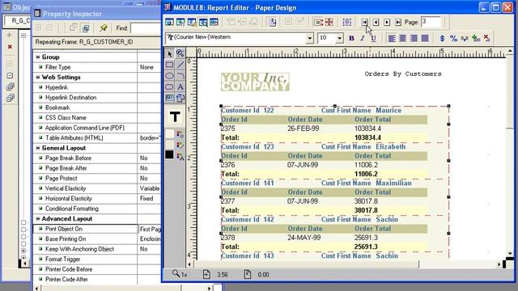This screenshot has width=518, height=291.
Task: Click Expand All icon in Object Navigator sidebar
Action: [x=10, y=87]
